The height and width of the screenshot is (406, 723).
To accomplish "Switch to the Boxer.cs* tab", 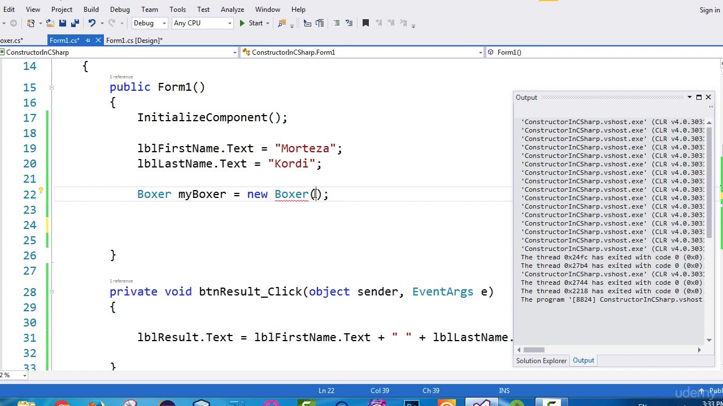I will click(11, 41).
